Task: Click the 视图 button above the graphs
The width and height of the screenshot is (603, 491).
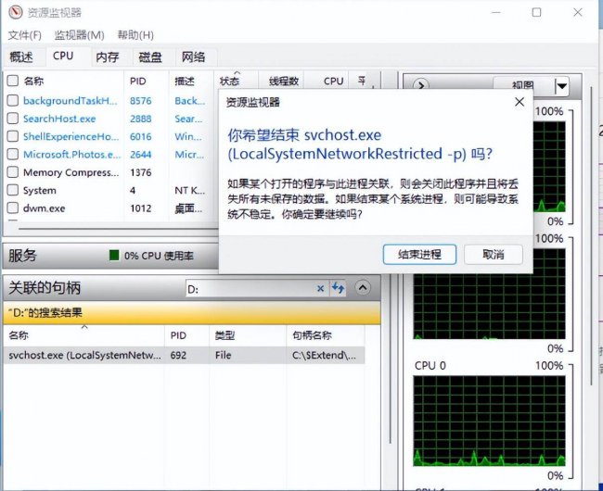Action: (524, 86)
